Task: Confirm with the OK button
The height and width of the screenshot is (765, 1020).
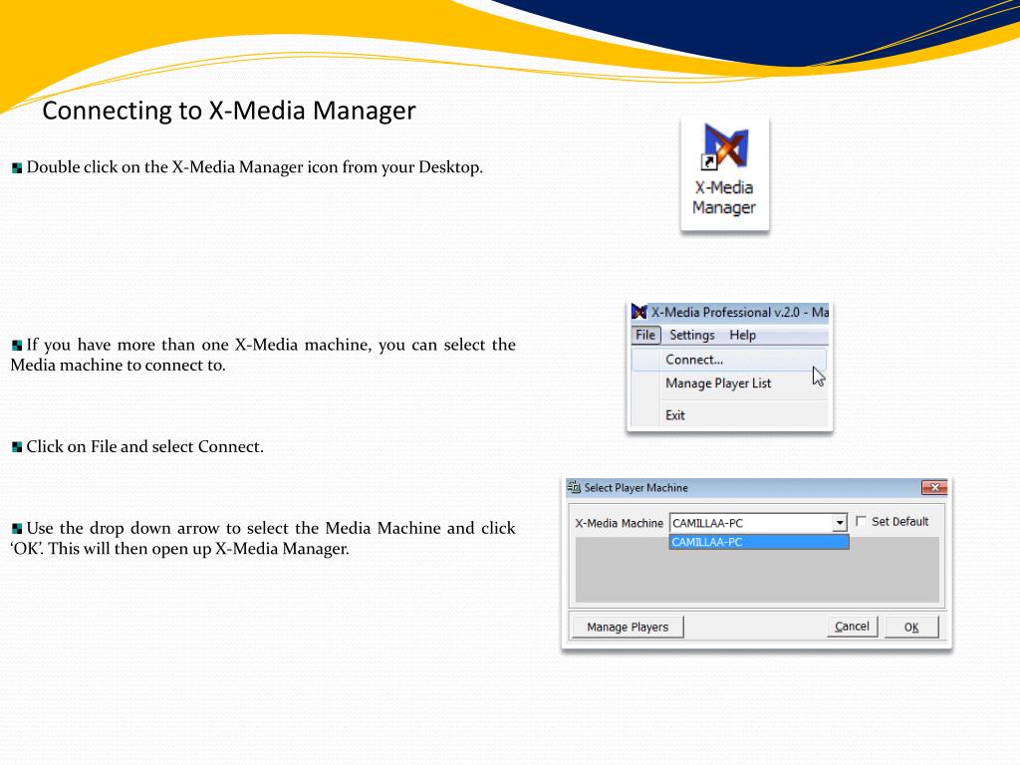Action: click(910, 628)
